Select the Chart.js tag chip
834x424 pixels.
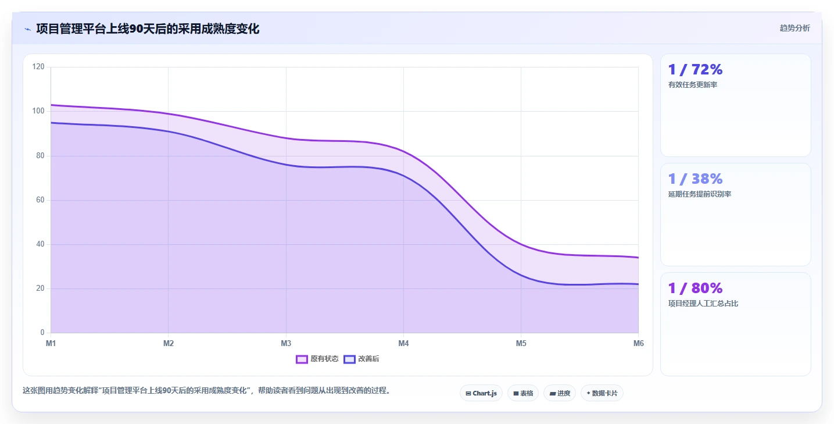click(481, 393)
